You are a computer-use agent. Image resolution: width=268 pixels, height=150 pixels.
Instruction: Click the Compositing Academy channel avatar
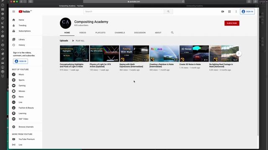[65, 23]
